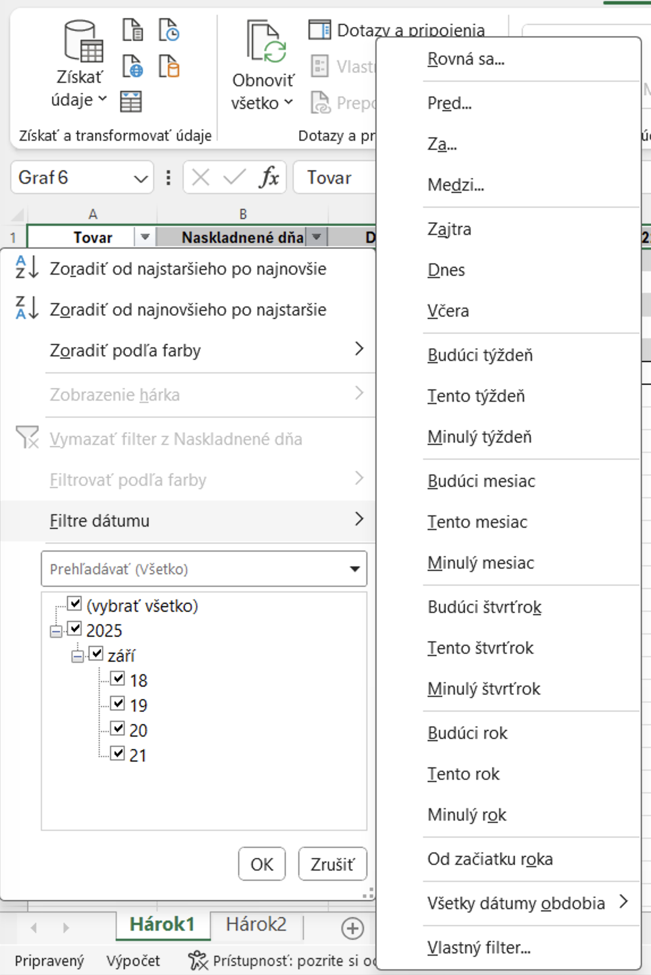Select column A header
Image resolution: width=651 pixels, height=975 pixels.
[92, 214]
